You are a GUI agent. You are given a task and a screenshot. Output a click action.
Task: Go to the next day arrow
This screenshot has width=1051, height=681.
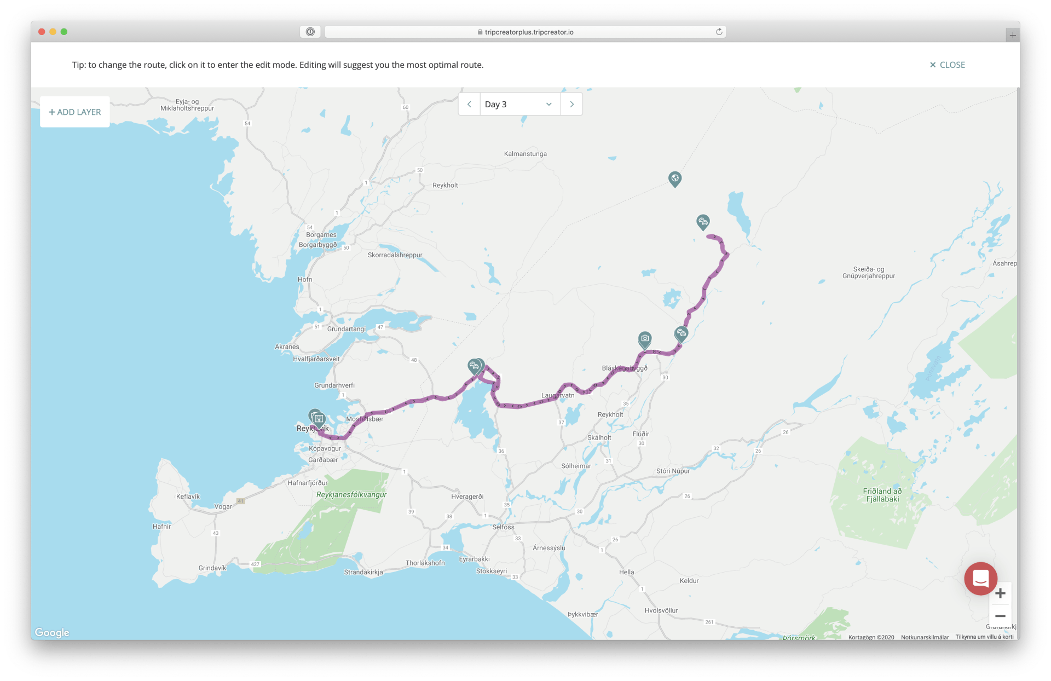tap(572, 104)
